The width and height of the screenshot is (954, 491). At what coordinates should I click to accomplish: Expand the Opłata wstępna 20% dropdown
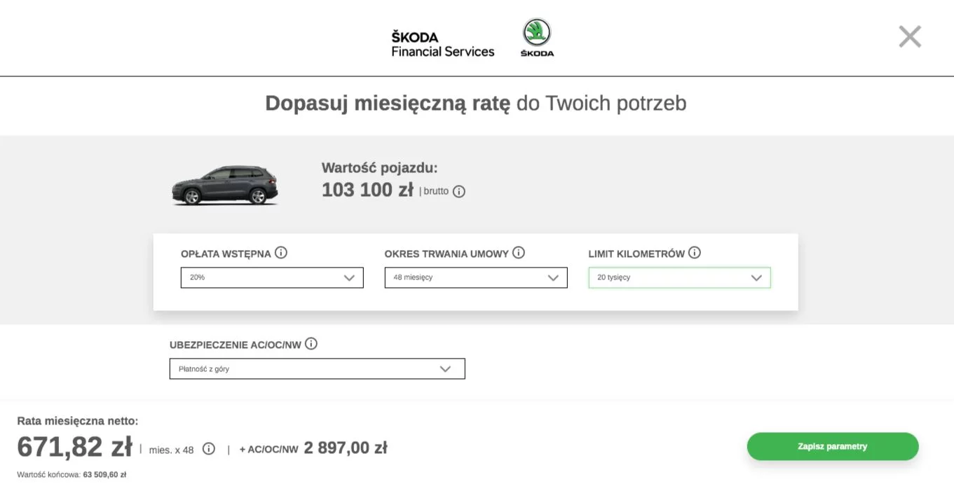[272, 277]
